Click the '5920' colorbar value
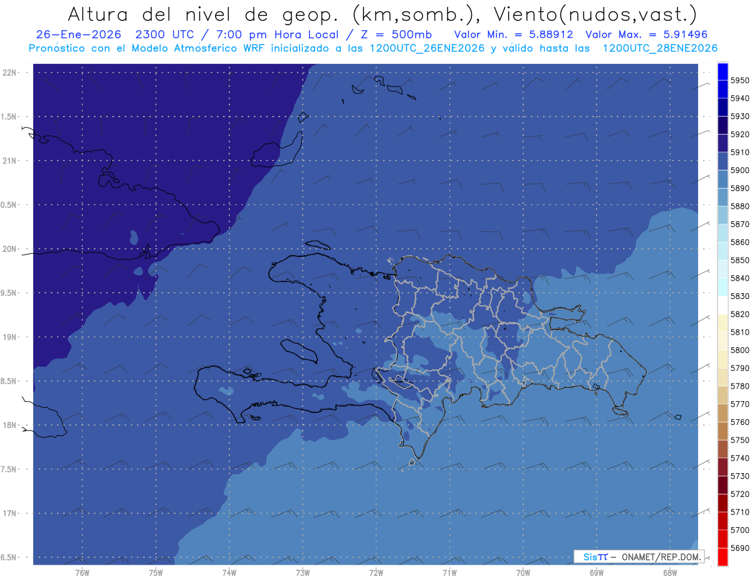This screenshot has height=581, width=752. (x=740, y=134)
